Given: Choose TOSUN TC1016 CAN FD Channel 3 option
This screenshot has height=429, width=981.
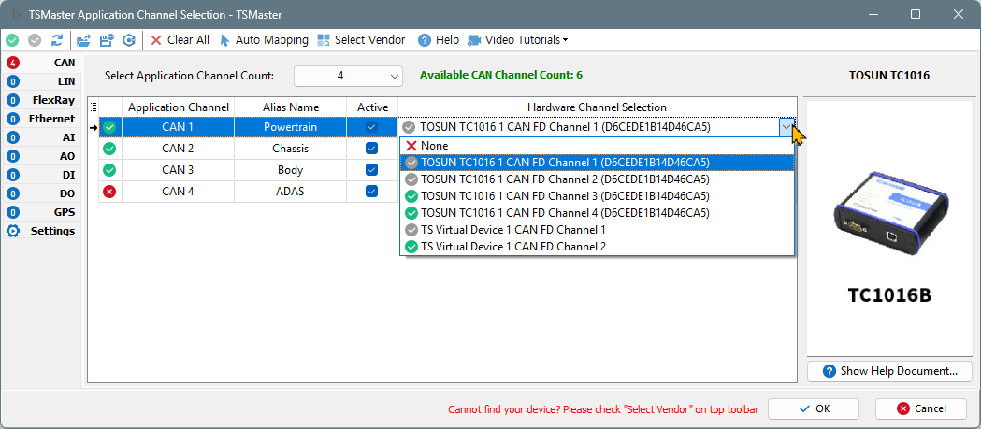Looking at the screenshot, I should tap(597, 196).
